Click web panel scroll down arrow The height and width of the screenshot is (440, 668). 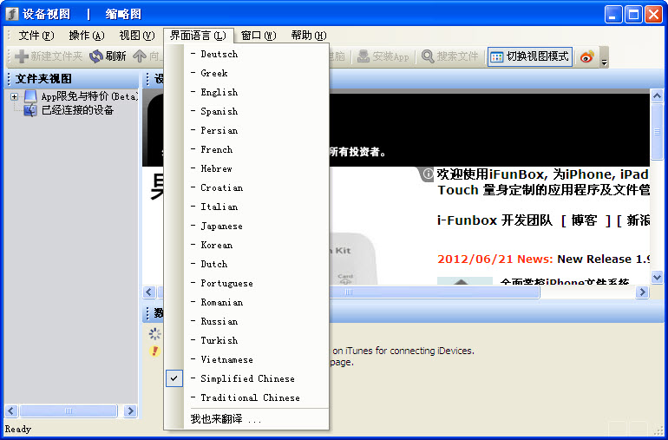pyautogui.click(x=657, y=277)
